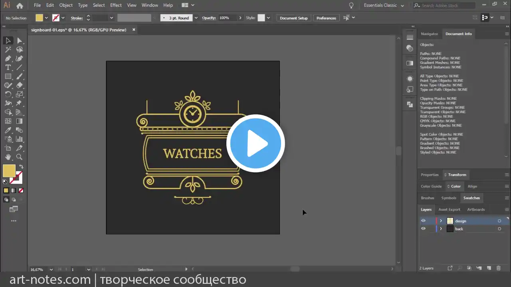Switch to the Asset Export tab
511x287 pixels.
(x=449, y=209)
